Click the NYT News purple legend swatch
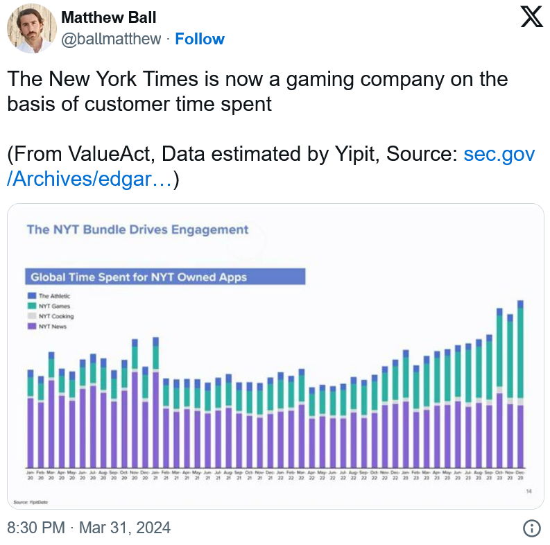The width and height of the screenshot is (550, 545). 32,326
